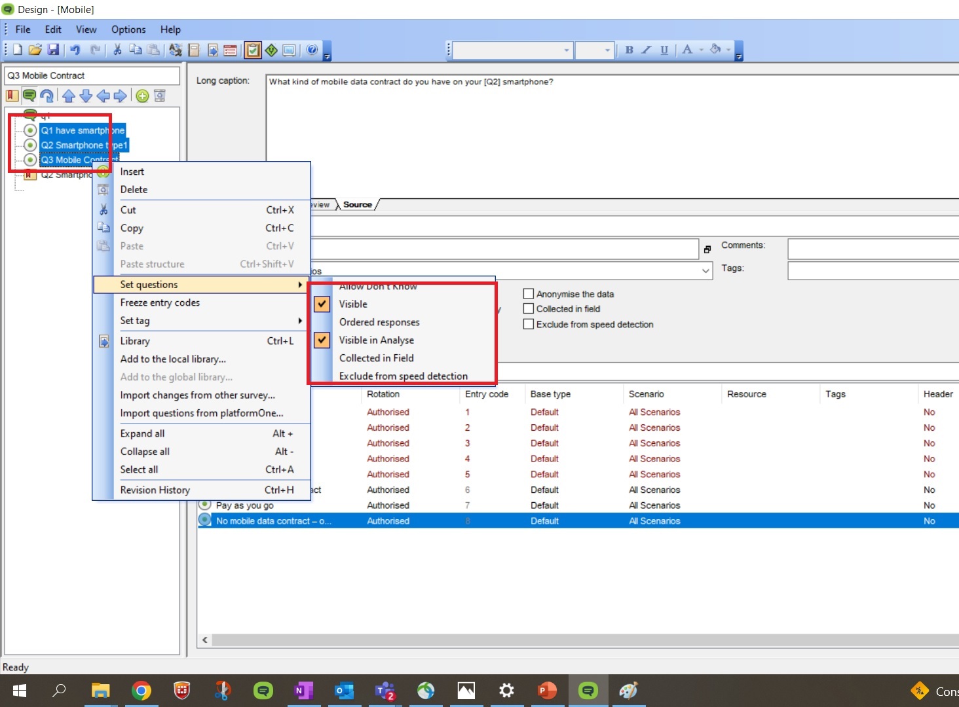Choose Ordered responses in the submenu

point(379,322)
